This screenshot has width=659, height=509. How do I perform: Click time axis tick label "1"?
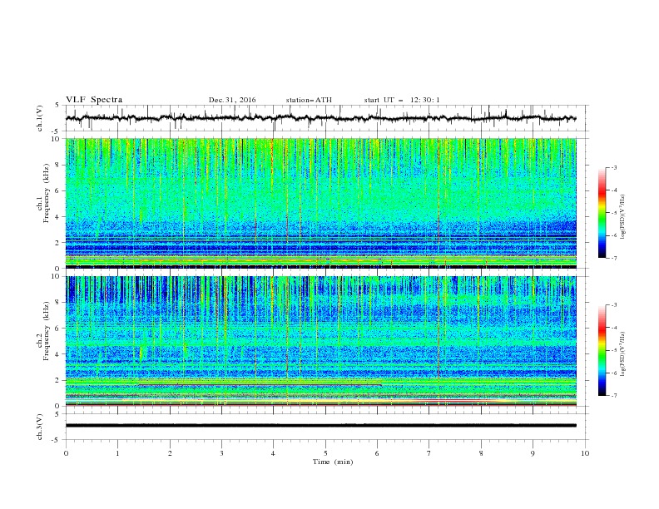click(118, 453)
